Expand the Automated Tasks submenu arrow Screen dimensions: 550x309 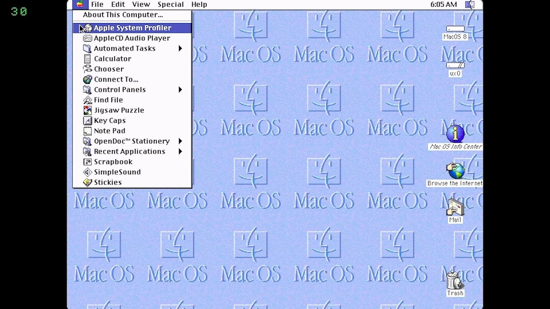tap(180, 48)
